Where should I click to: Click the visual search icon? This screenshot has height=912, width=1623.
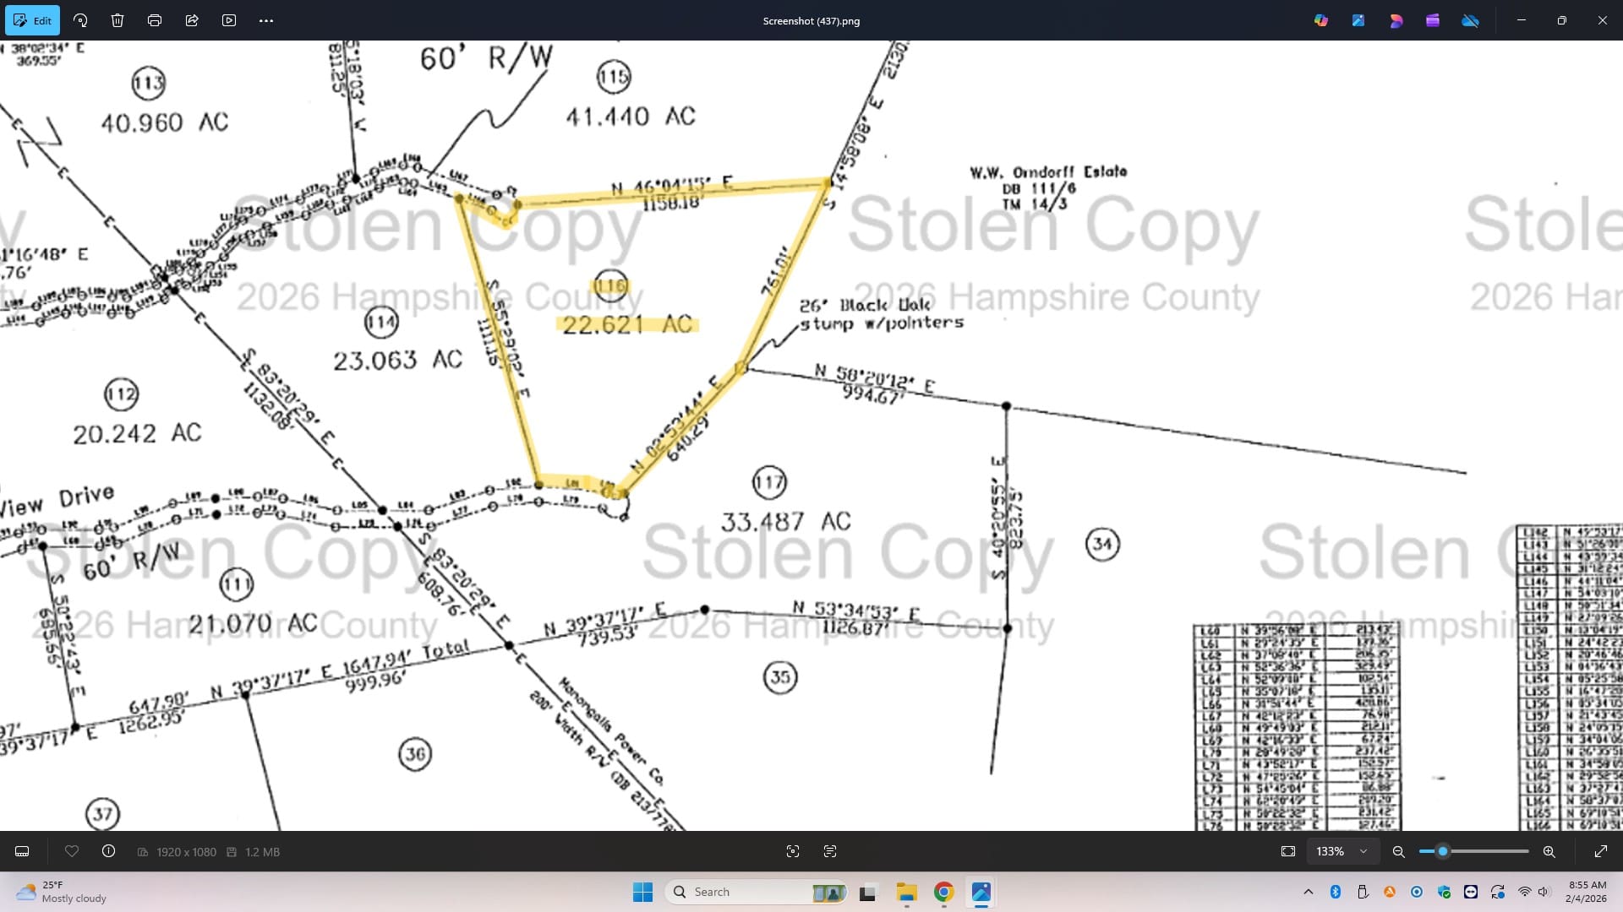click(793, 851)
